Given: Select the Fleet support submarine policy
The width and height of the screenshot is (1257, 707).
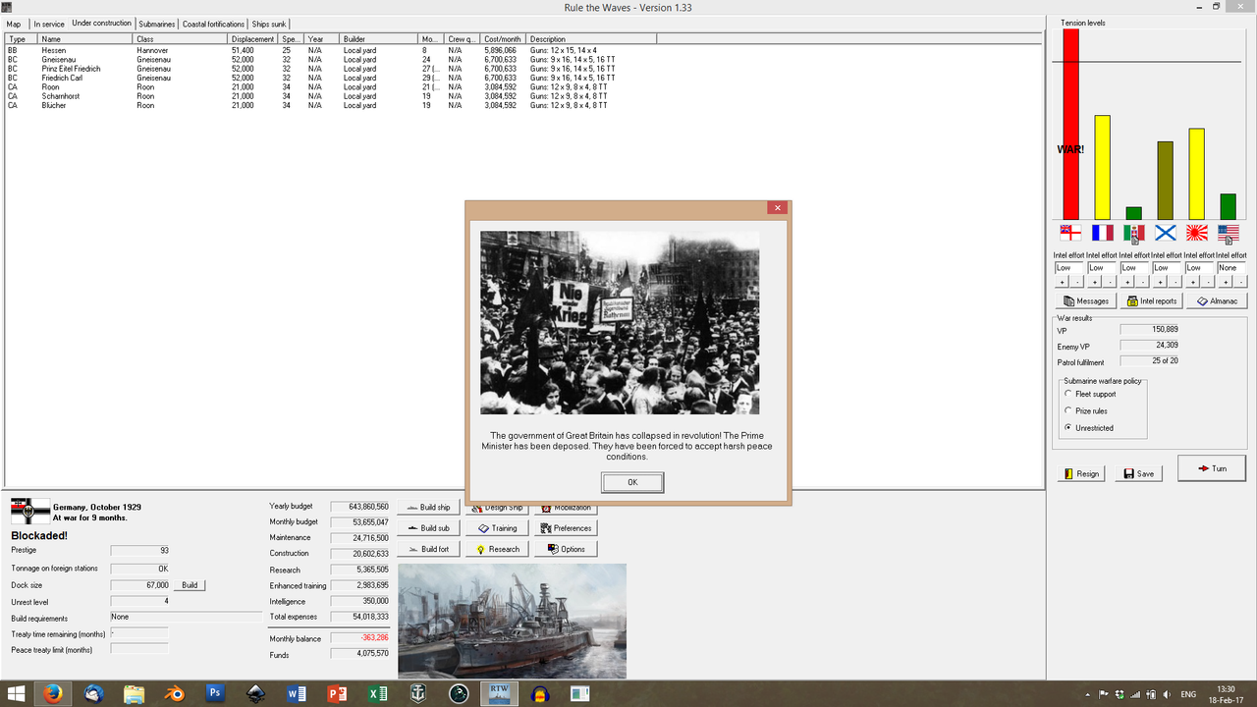Looking at the screenshot, I should pos(1068,394).
